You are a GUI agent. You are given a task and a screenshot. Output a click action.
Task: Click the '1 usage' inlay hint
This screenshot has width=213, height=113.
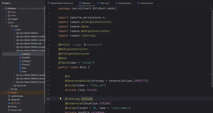[77, 45]
